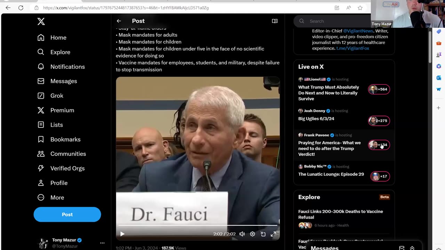Click the address bar URL

(x=126, y=8)
